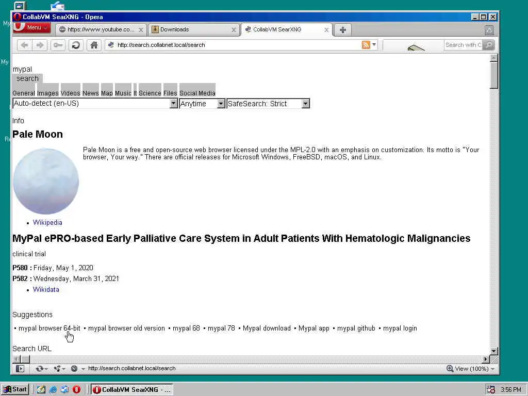
Task: Click the search magnifier button in toolbar
Action: (489, 45)
